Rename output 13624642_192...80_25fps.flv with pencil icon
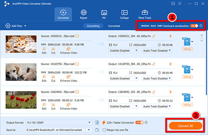 [x=154, y=92]
